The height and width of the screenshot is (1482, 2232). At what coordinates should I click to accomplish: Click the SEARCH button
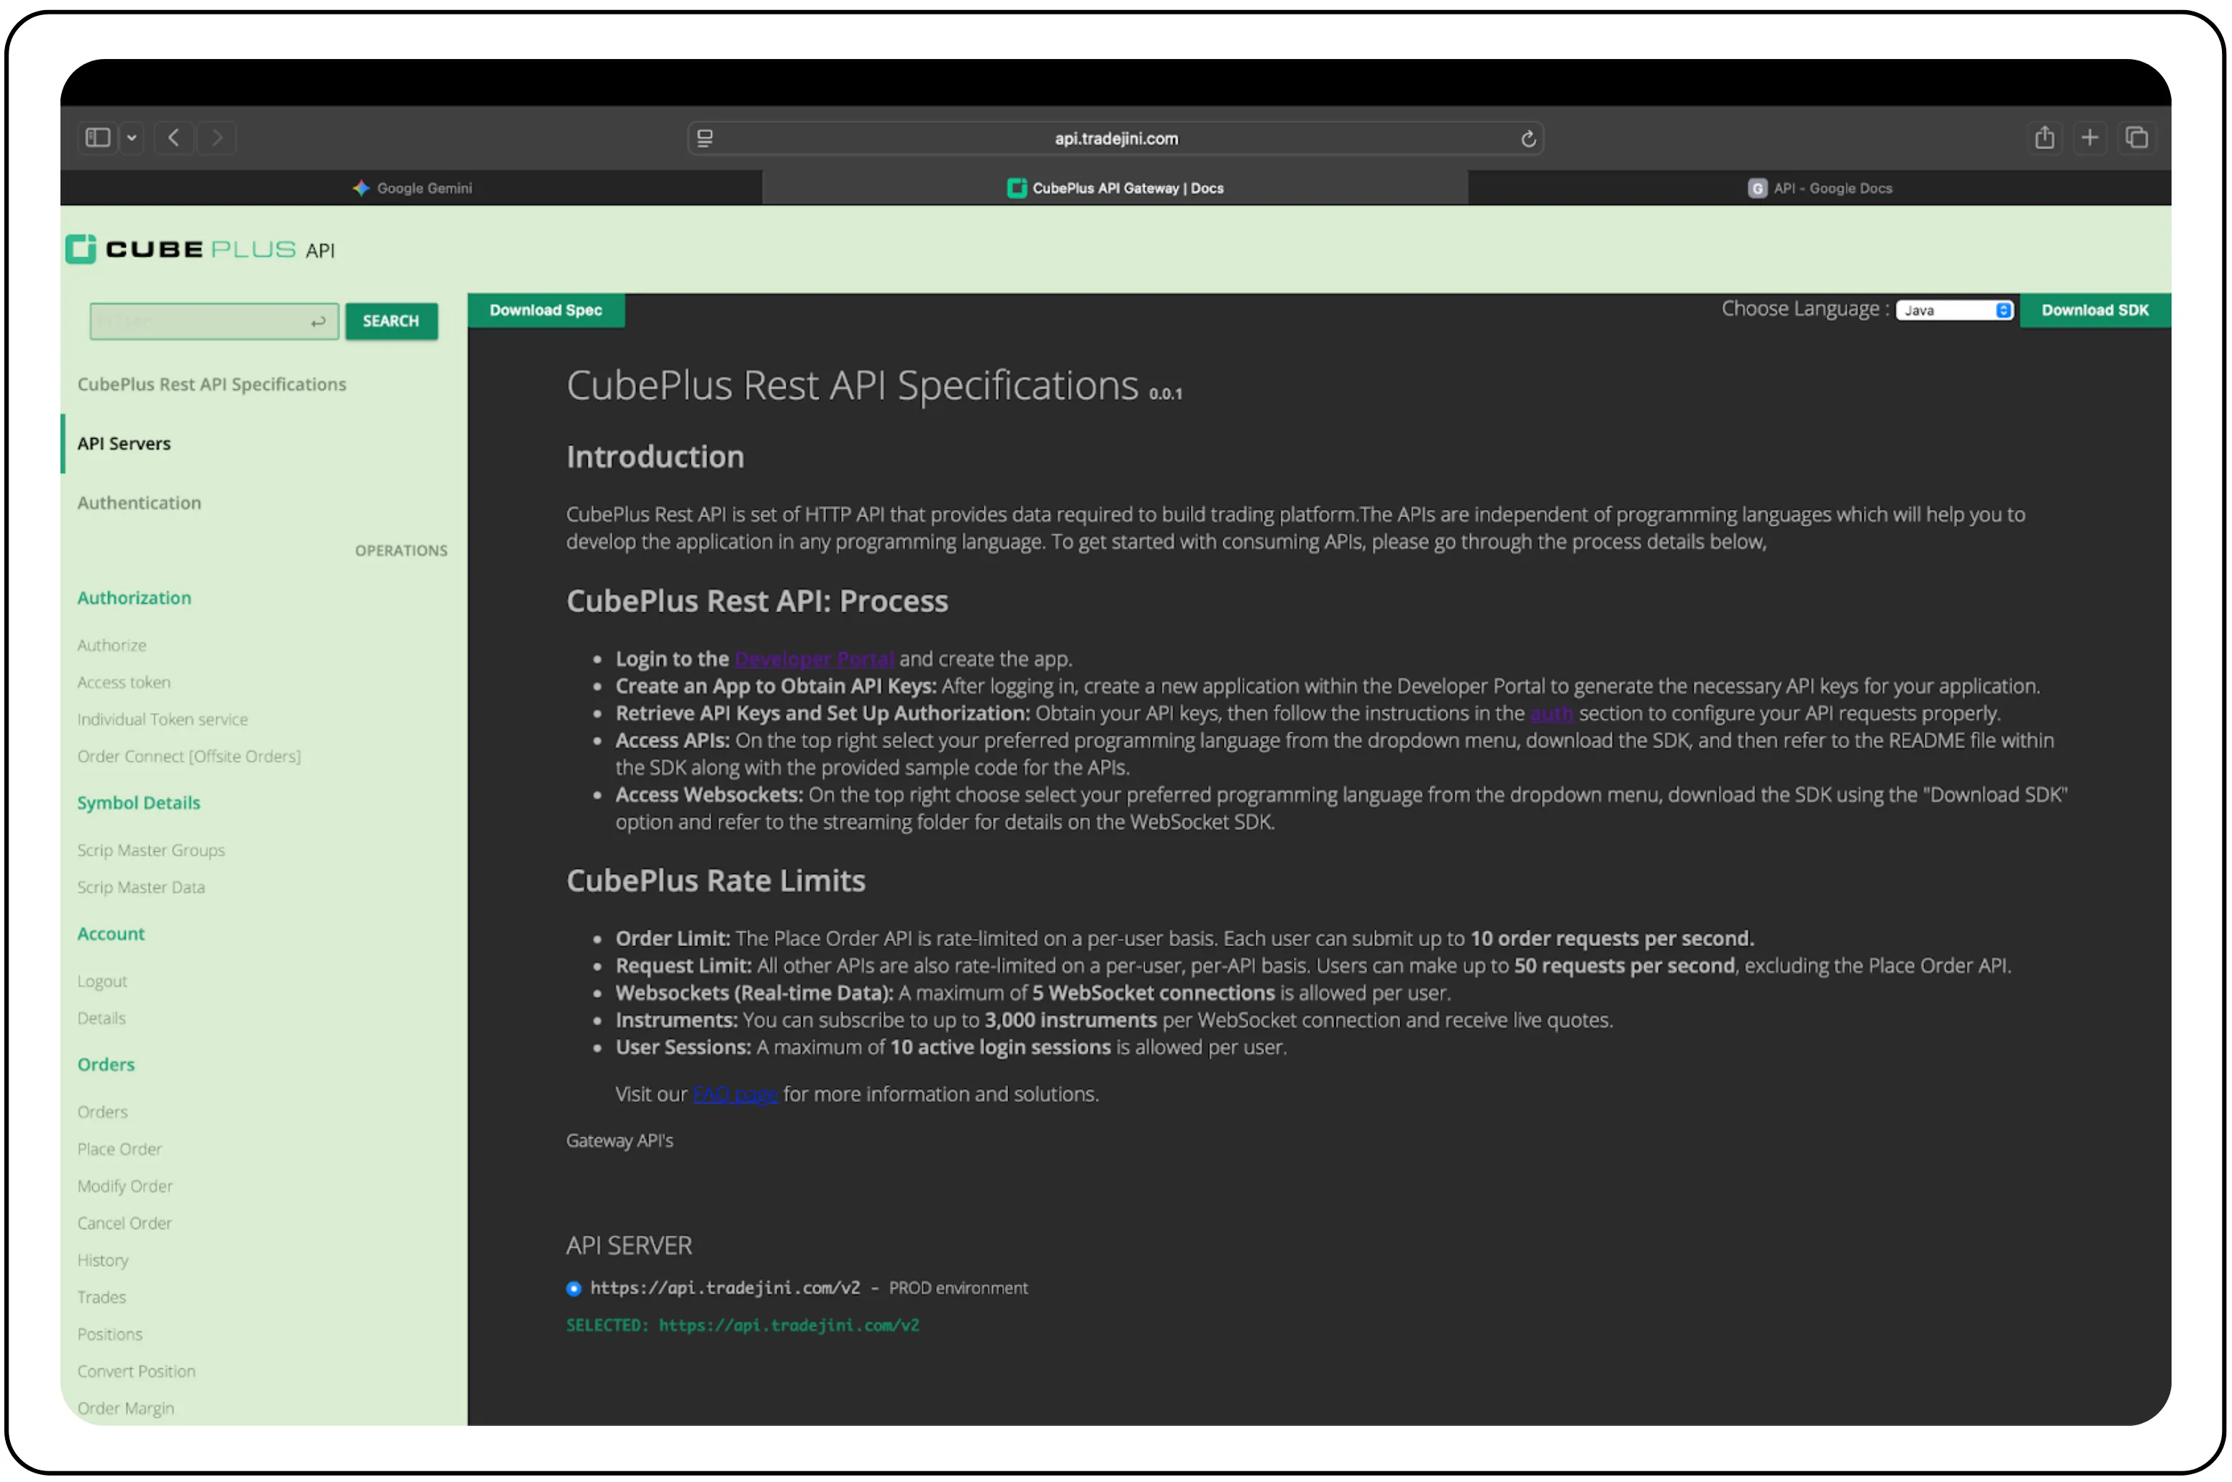point(391,320)
